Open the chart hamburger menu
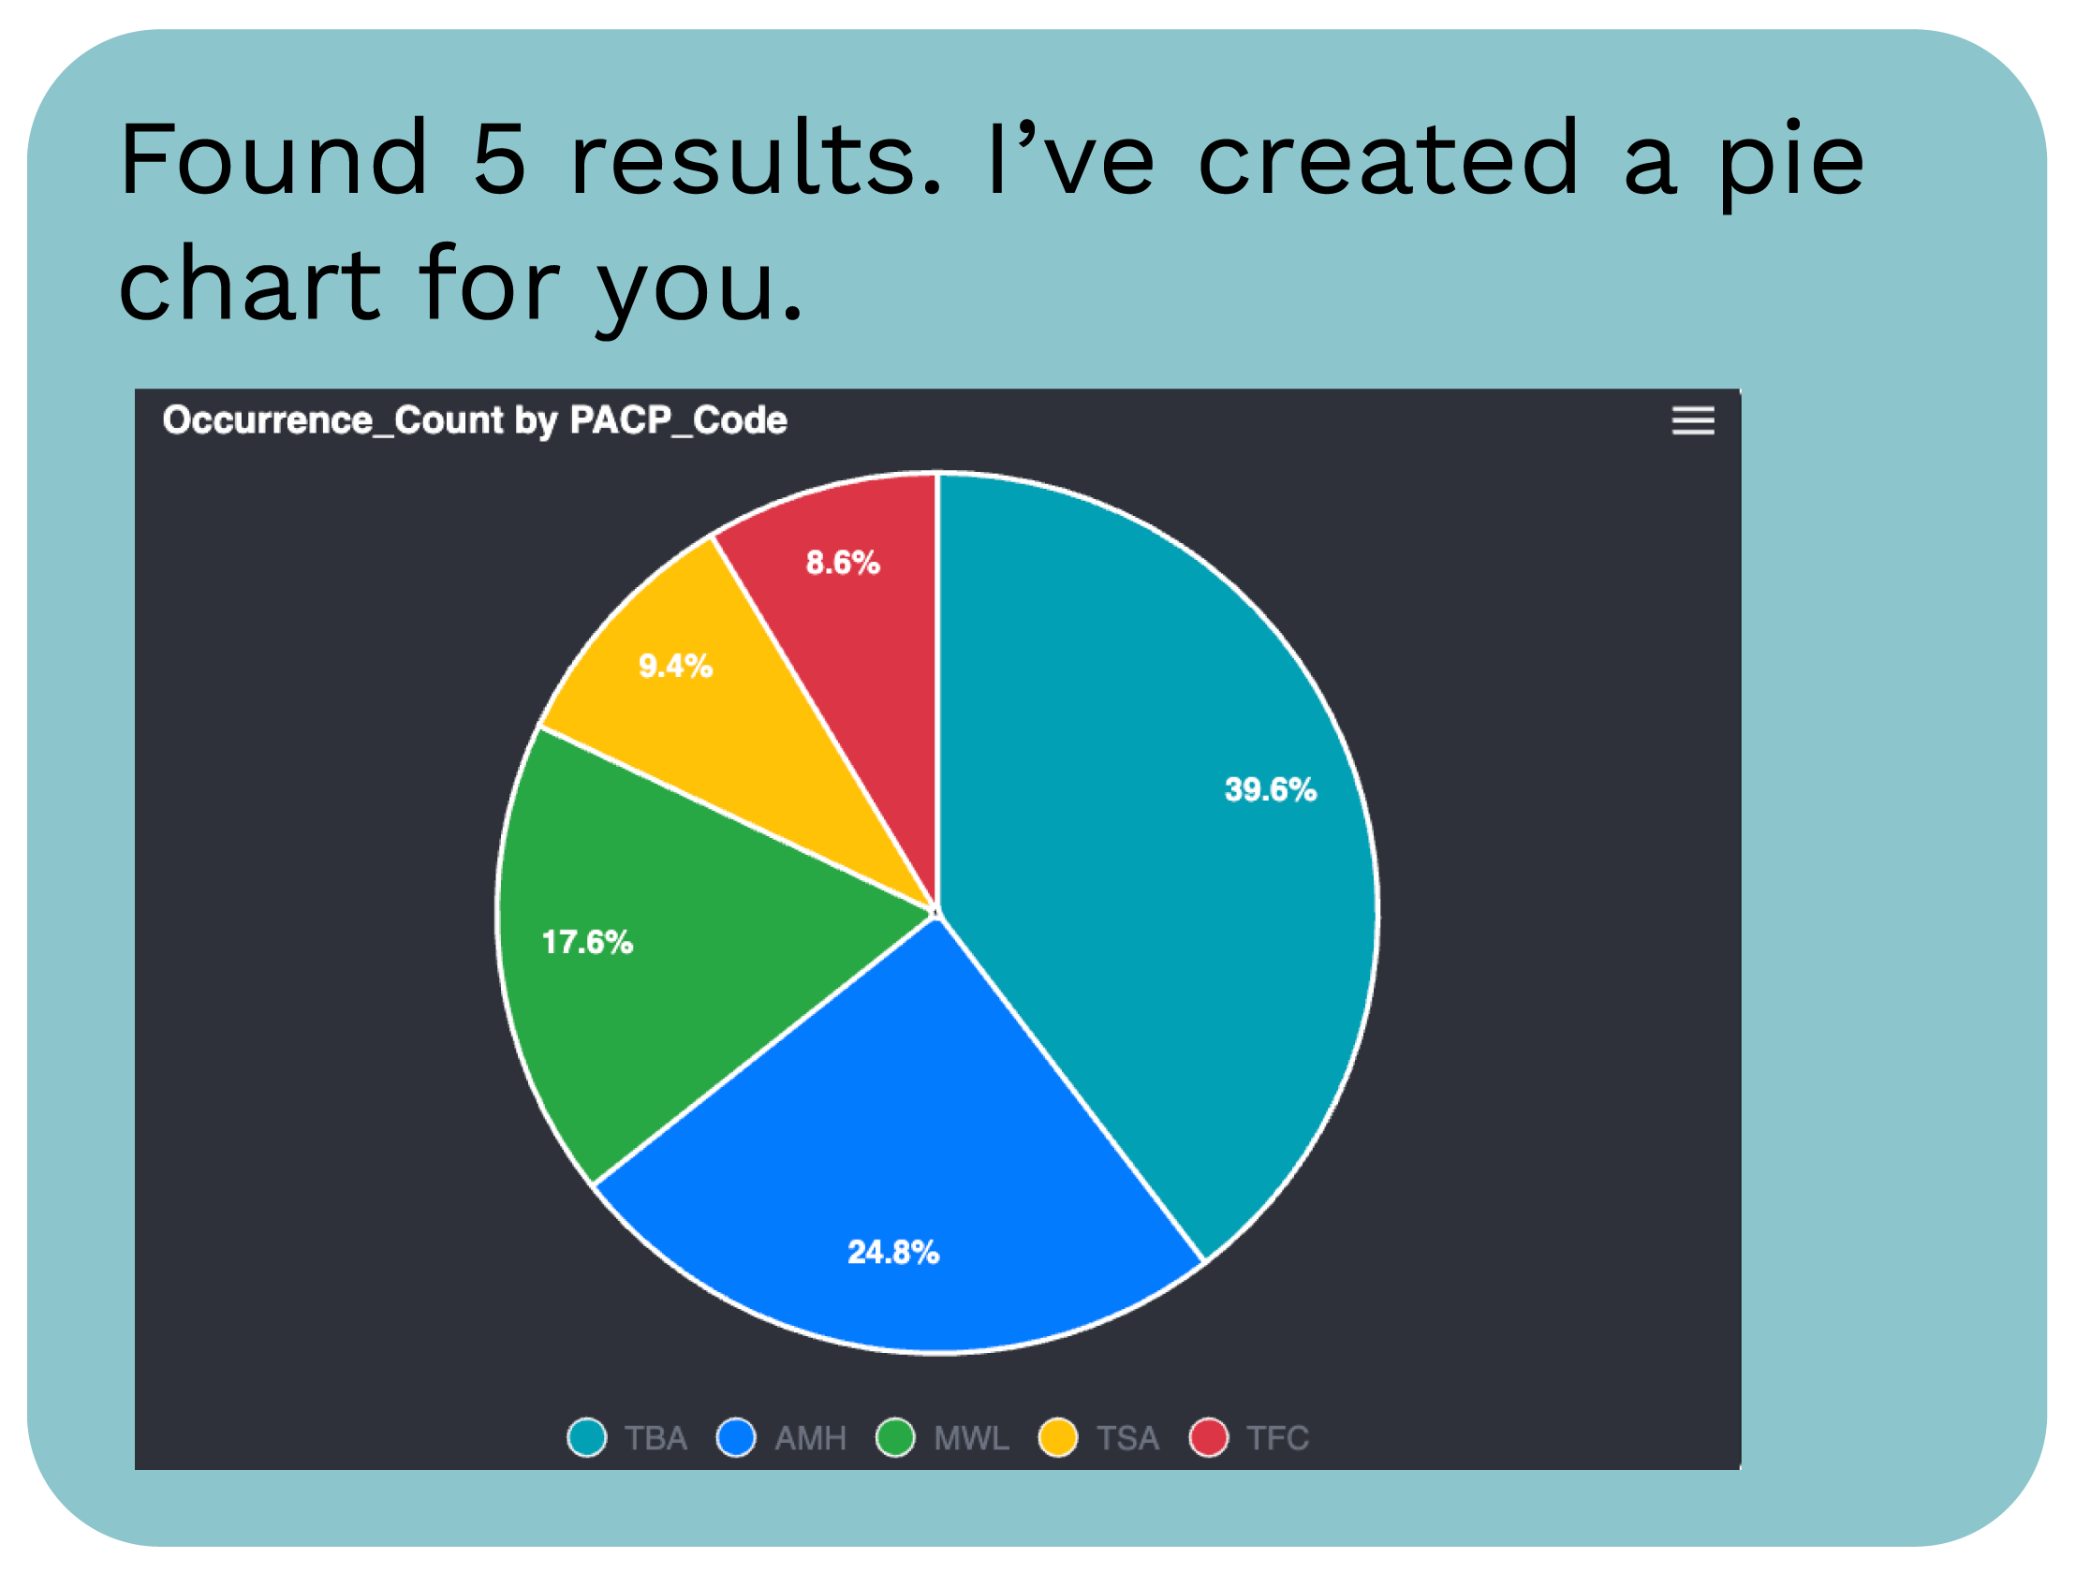Viewport: 2076px width, 1573px height. [1692, 420]
